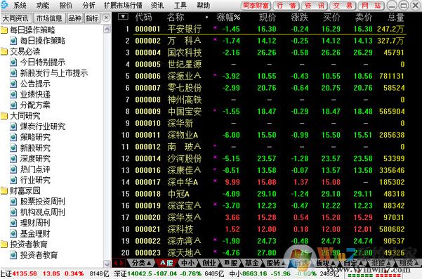Switch to the 品种 tab
This screenshot has width=422, height=279.
74,18
